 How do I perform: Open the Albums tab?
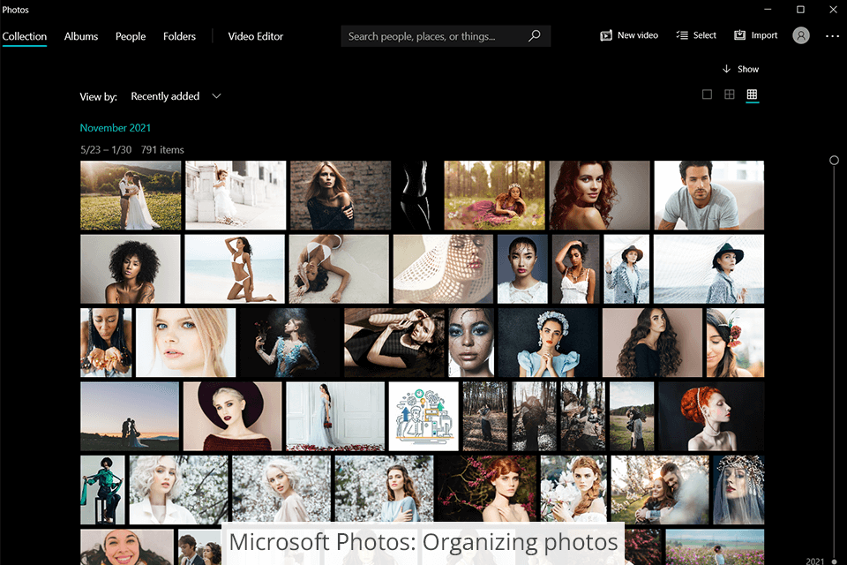click(x=81, y=36)
